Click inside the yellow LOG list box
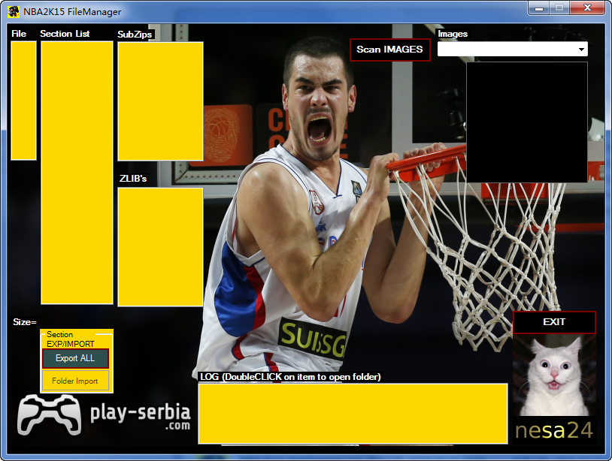This screenshot has width=612, height=461. click(353, 414)
